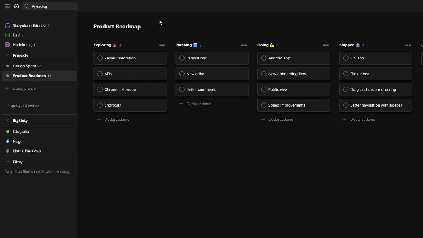
Task: Check off the File embed task
Action: point(346,74)
